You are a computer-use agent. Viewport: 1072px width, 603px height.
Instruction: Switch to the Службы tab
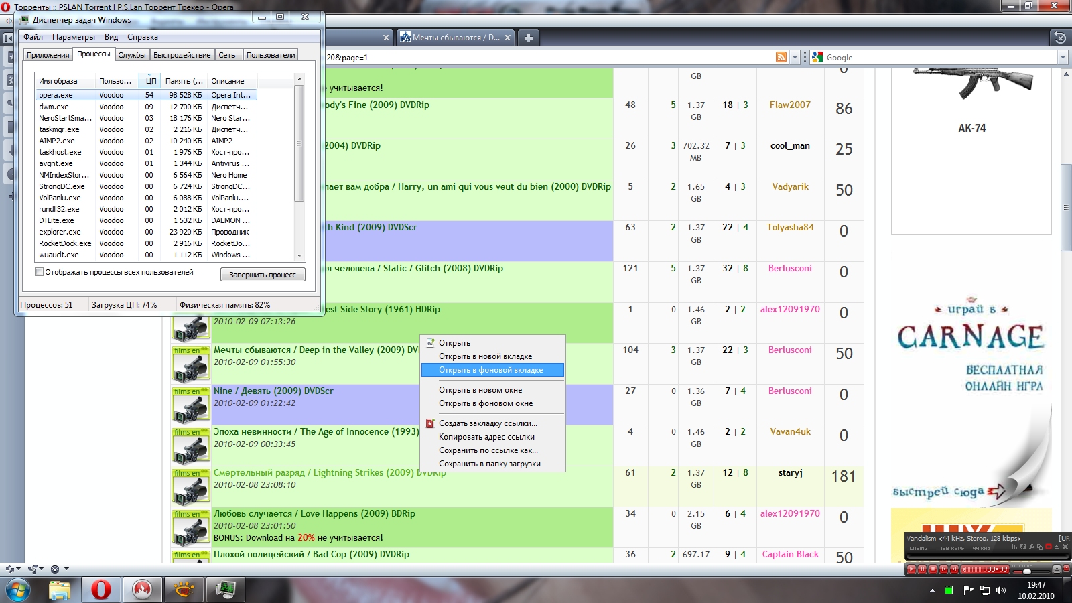131,55
